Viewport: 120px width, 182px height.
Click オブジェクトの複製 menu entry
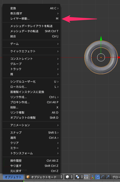tap(32, 118)
